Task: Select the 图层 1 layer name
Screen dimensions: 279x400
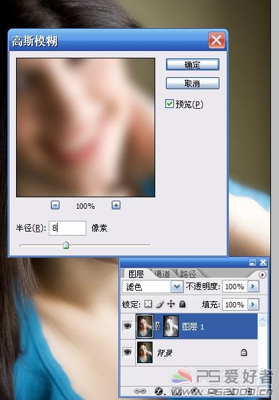Action: pos(193,327)
